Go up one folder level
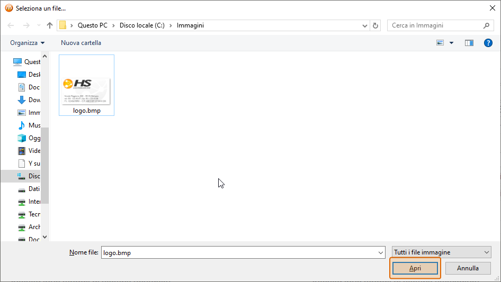Image resolution: width=501 pixels, height=282 pixels. coord(50,25)
